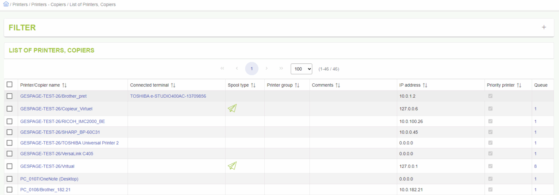Sort by Printer/Copier name column arrows
This screenshot has height=195, width=559.
pyautogui.click(x=65, y=85)
